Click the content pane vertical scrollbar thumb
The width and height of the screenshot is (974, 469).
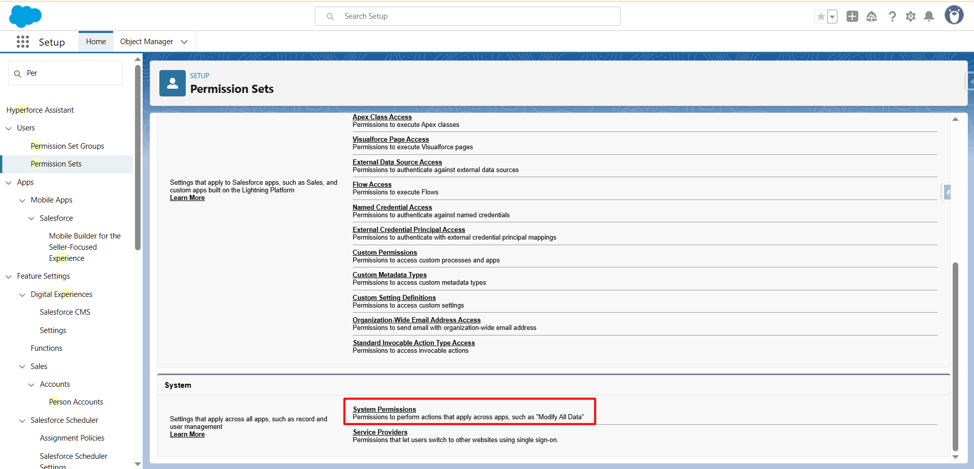pyautogui.click(x=955, y=356)
